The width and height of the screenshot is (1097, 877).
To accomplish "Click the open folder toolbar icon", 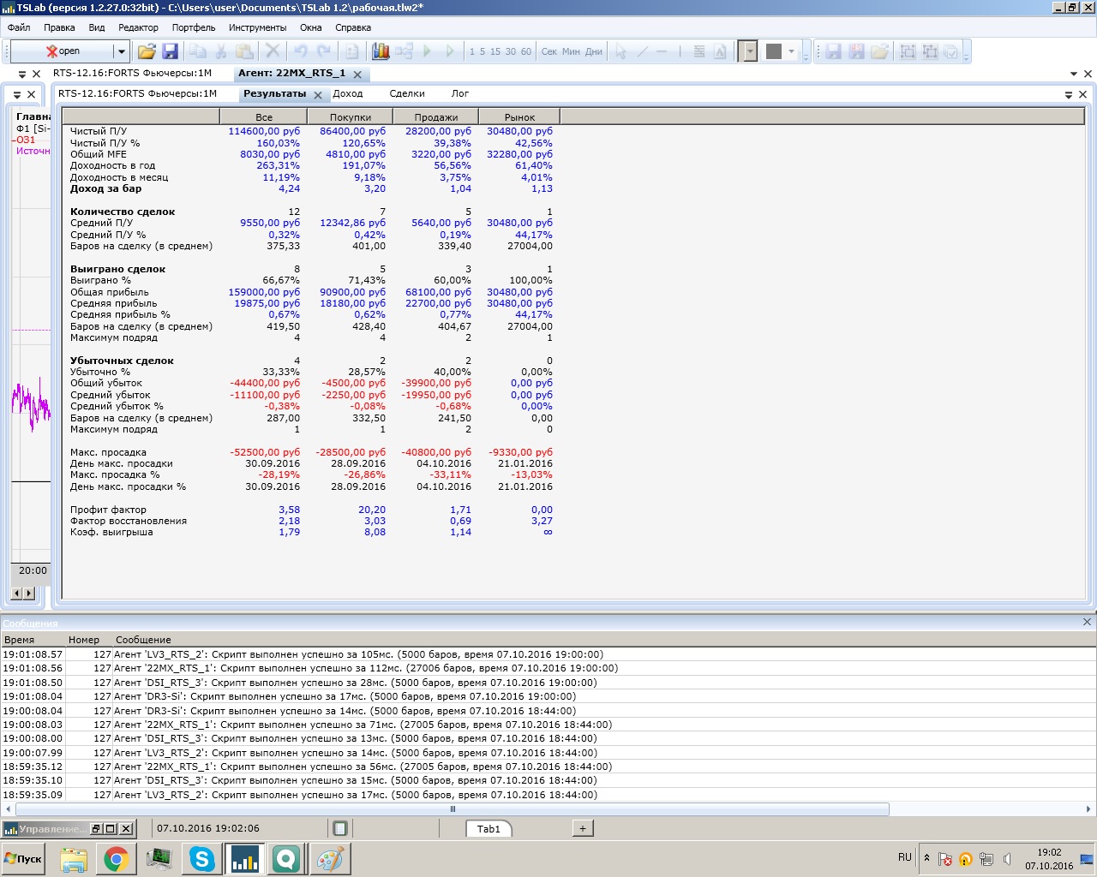I will [x=147, y=51].
